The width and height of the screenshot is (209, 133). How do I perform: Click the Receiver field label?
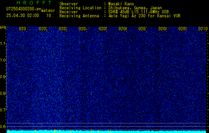[69, 12]
